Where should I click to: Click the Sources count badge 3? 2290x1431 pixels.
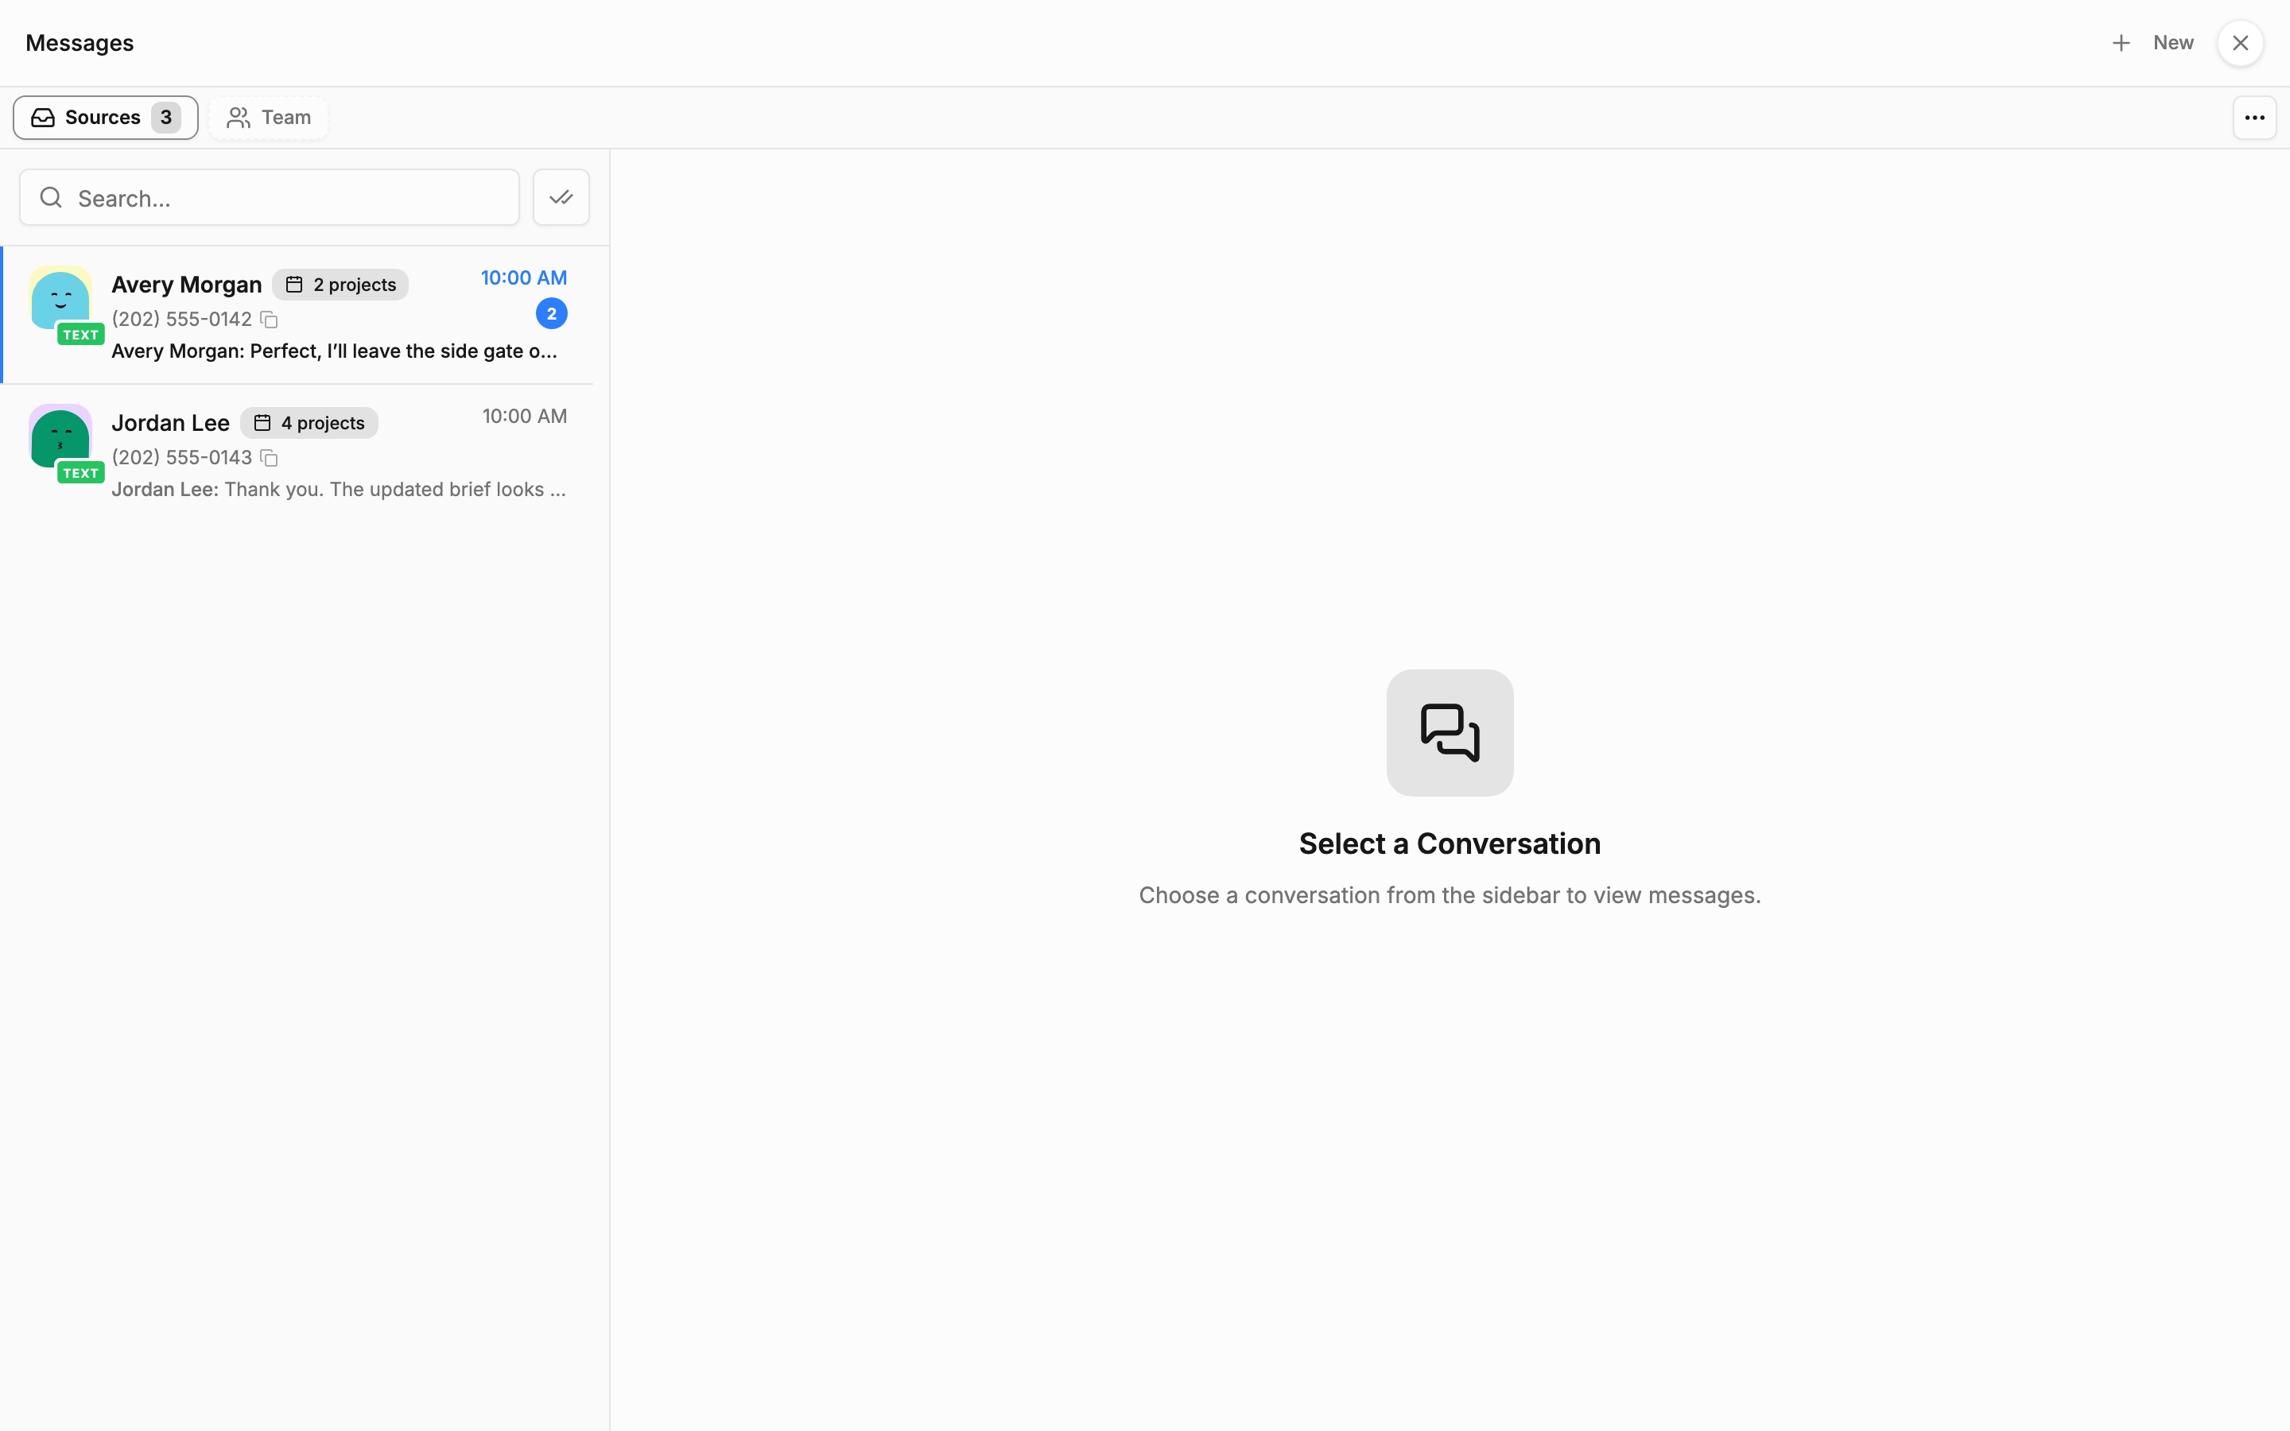point(165,118)
